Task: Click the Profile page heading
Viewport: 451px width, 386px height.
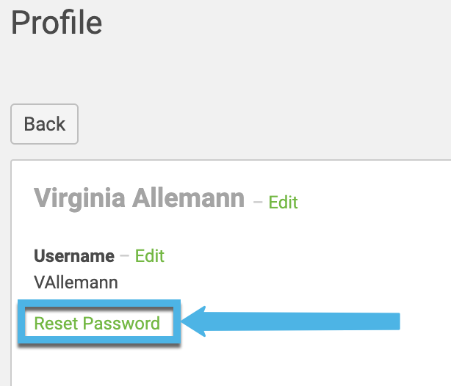Action: pos(57,23)
